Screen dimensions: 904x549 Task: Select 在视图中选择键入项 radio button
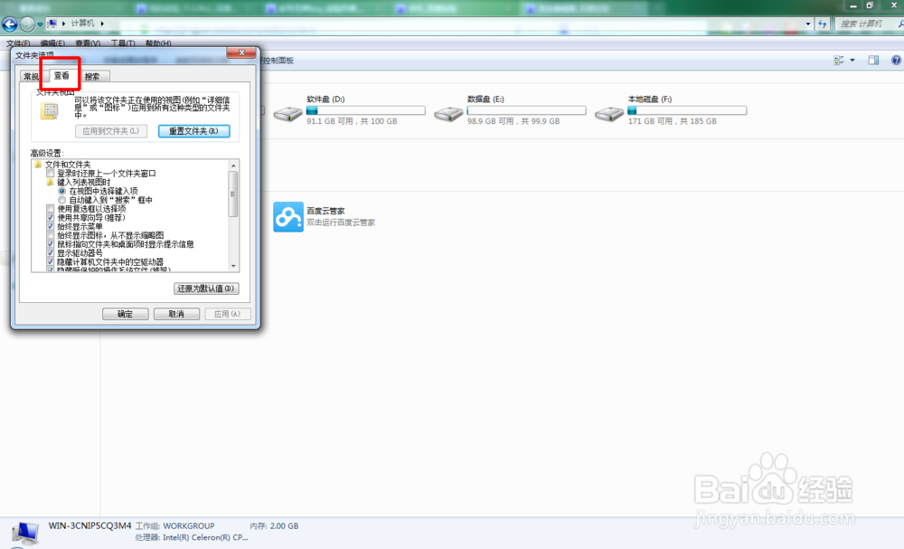[61, 191]
